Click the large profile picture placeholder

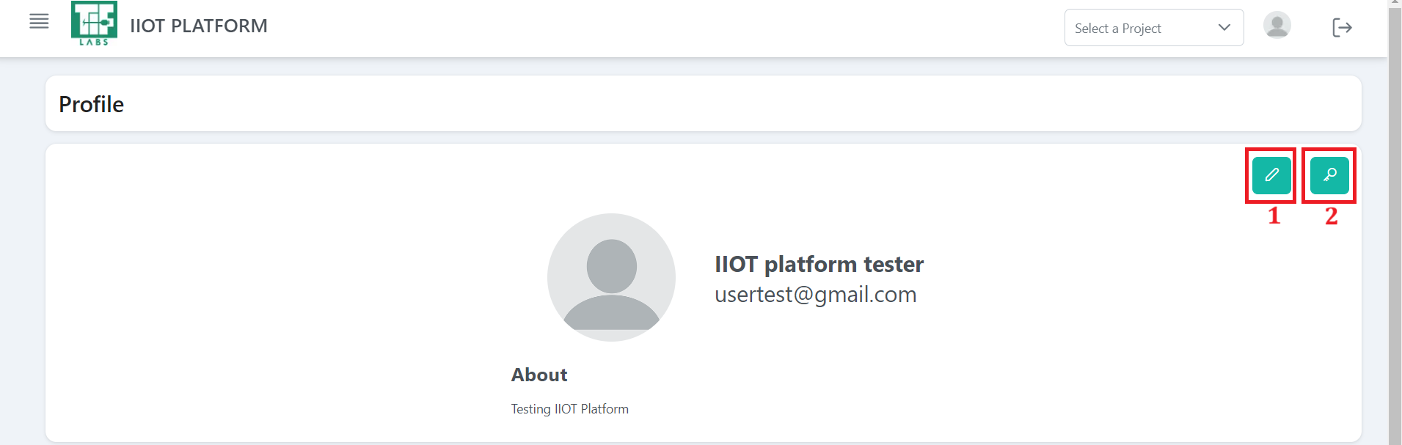tap(611, 277)
